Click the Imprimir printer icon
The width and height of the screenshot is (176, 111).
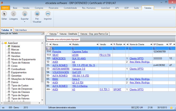point(48,14)
